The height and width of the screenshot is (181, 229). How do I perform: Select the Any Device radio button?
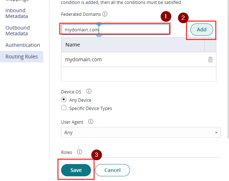(64, 100)
